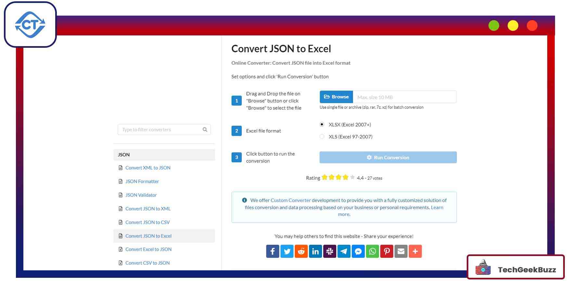Open the Convert XML to JSON converter
Image resolution: width=570 pixels, height=283 pixels.
tap(148, 168)
